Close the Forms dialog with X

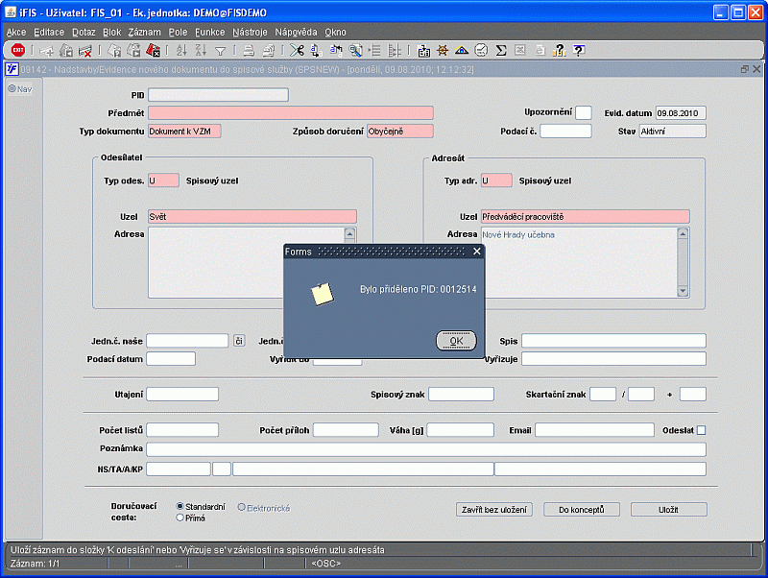[x=476, y=252]
